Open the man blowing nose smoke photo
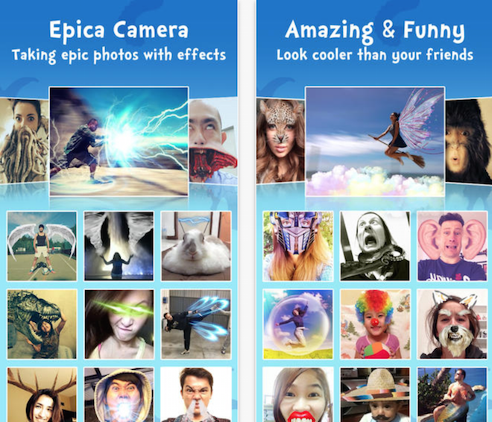 [196, 394]
